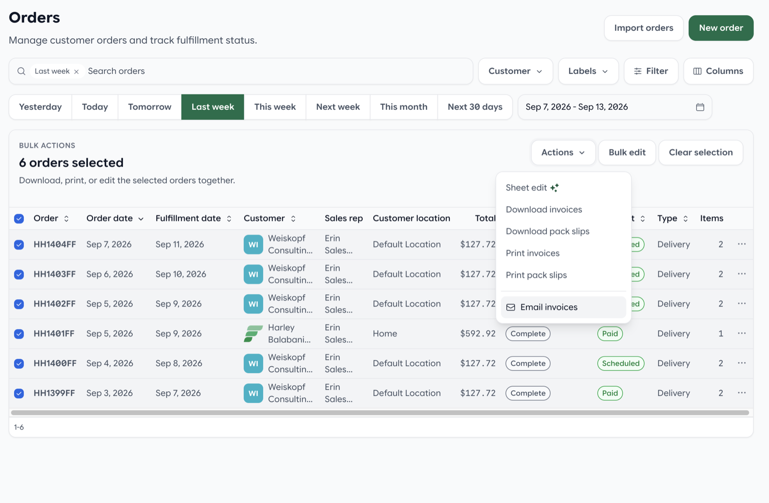This screenshot has height=503, width=769.
Task: Click the horizontal table scrollbar
Action: click(380, 413)
